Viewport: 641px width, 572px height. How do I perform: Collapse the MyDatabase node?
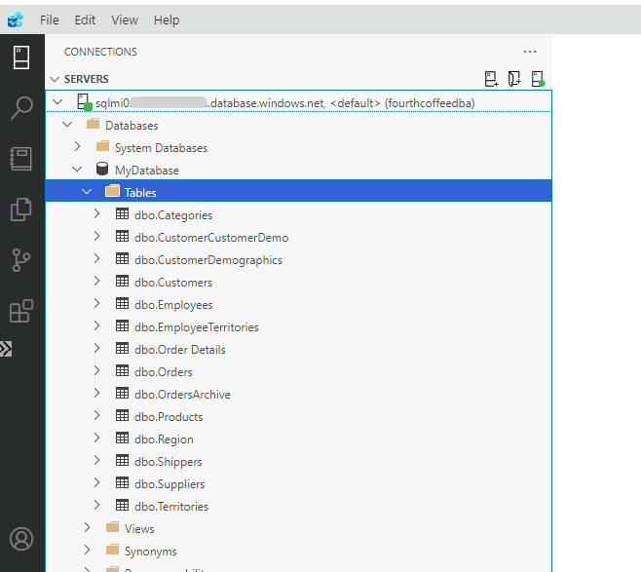(77, 169)
